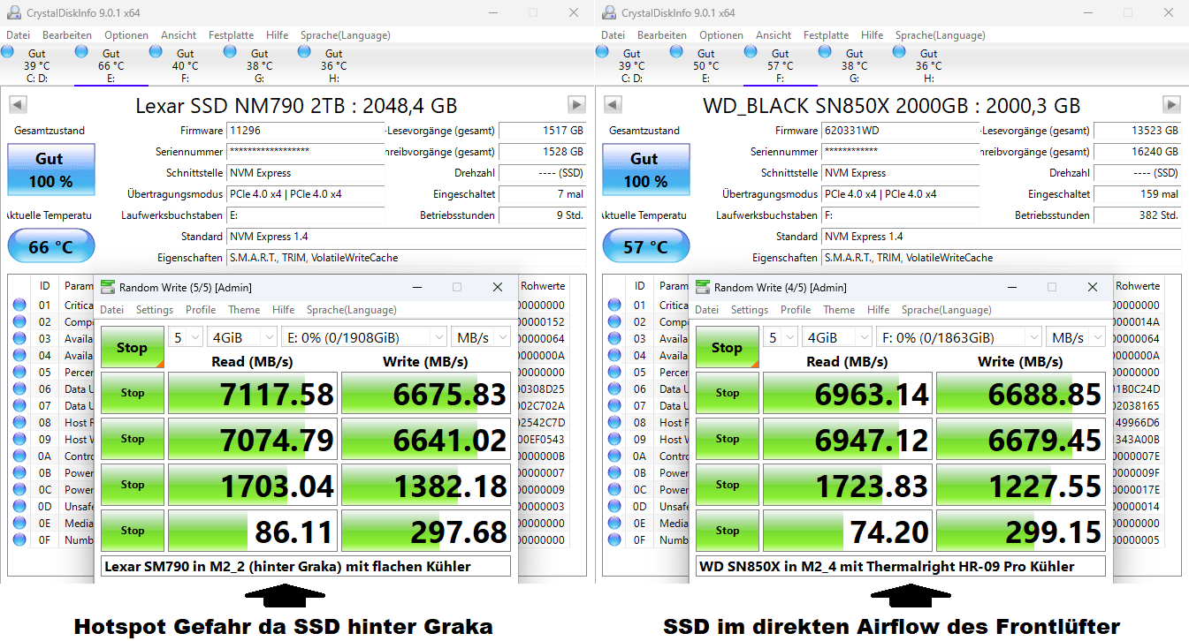Viewport: 1189px width, 641px height.
Task: Click write result 6675.83
Action: [x=427, y=393]
